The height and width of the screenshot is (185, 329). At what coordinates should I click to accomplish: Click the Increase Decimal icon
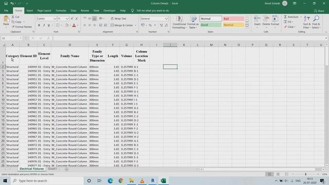pyautogui.click(x=161, y=25)
